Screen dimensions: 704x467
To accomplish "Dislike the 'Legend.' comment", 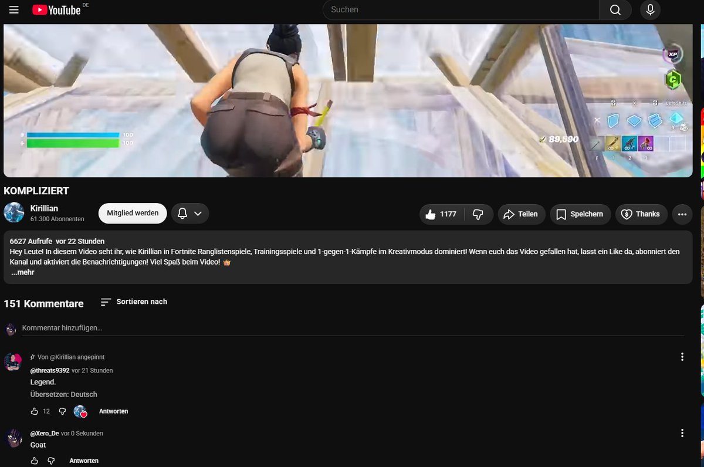I will 62,411.
